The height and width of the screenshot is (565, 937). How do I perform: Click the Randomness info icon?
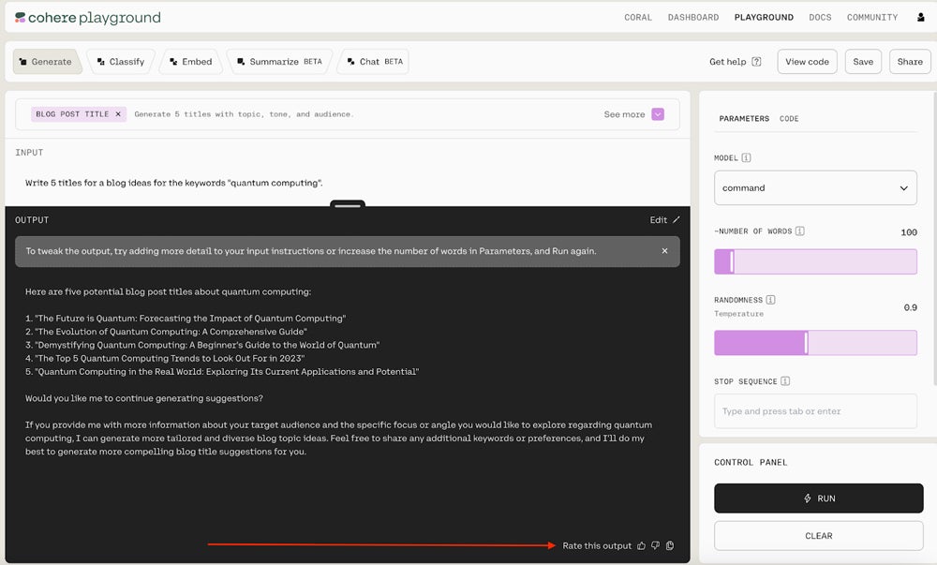[770, 300]
